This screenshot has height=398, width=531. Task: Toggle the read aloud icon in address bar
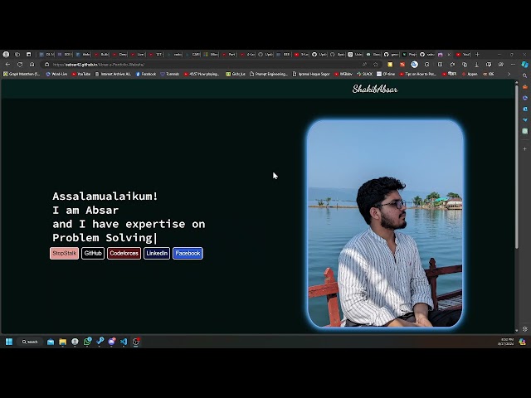tap(365, 65)
